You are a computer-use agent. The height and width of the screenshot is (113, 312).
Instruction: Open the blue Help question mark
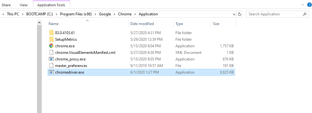[309, 4]
